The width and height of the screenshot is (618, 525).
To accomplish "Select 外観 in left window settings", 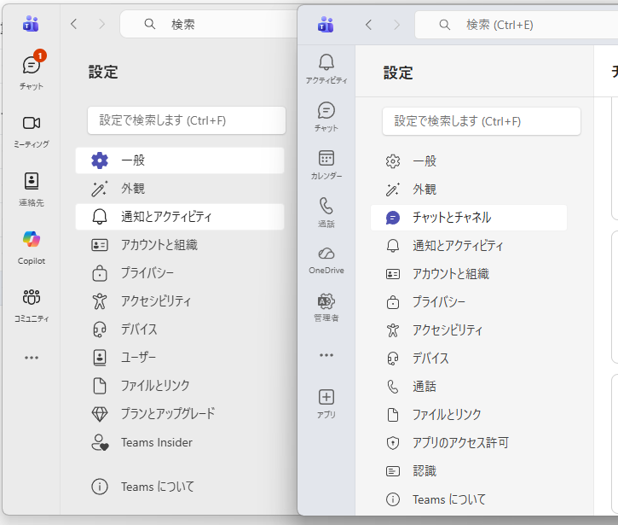I will 180,189.
